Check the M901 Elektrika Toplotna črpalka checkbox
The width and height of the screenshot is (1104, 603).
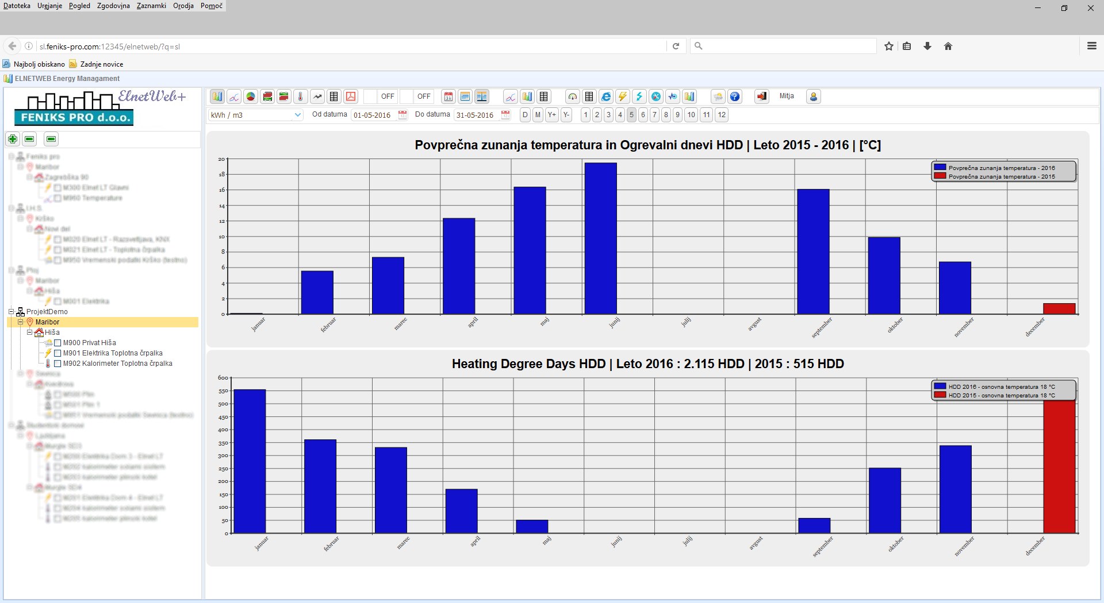(57, 353)
